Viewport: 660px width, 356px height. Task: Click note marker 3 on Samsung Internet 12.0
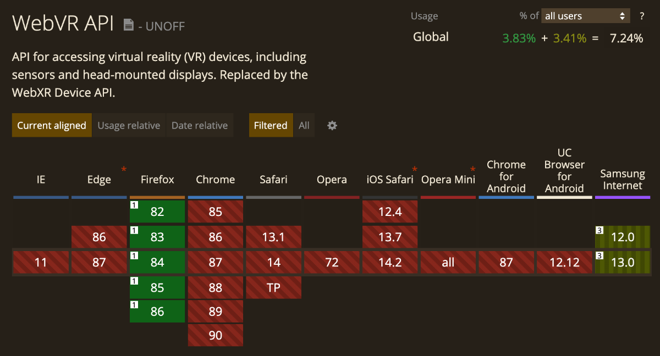click(x=599, y=230)
